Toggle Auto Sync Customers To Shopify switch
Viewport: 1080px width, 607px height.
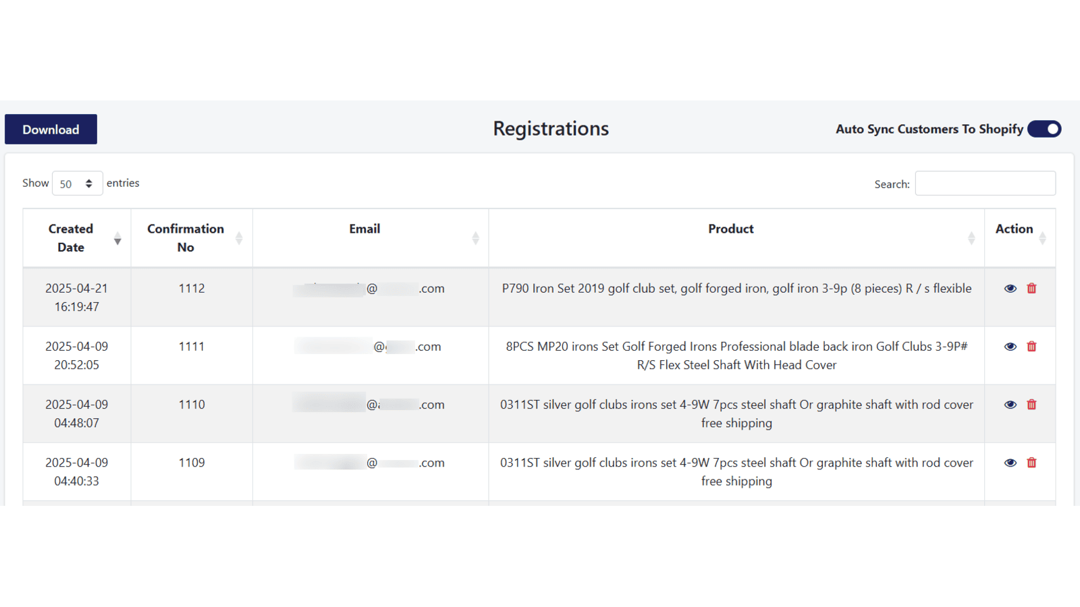[1044, 129]
